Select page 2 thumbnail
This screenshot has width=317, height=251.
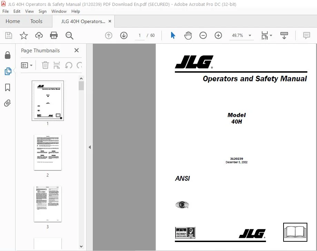tap(48, 152)
